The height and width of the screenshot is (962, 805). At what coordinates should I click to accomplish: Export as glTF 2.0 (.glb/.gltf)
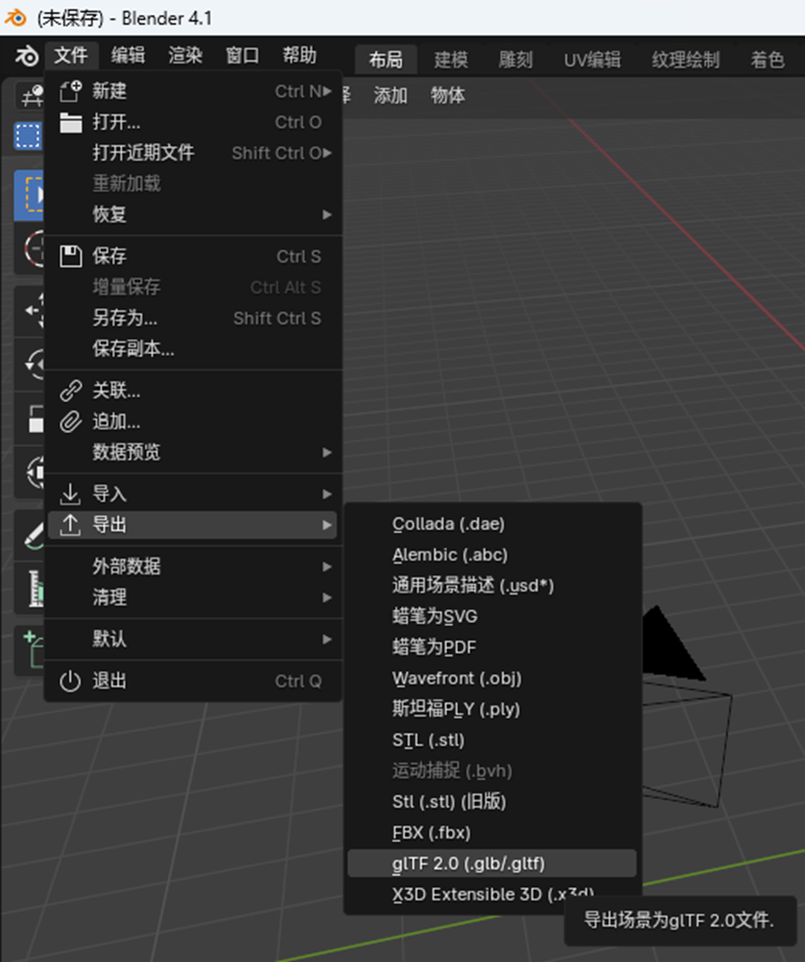(x=468, y=863)
